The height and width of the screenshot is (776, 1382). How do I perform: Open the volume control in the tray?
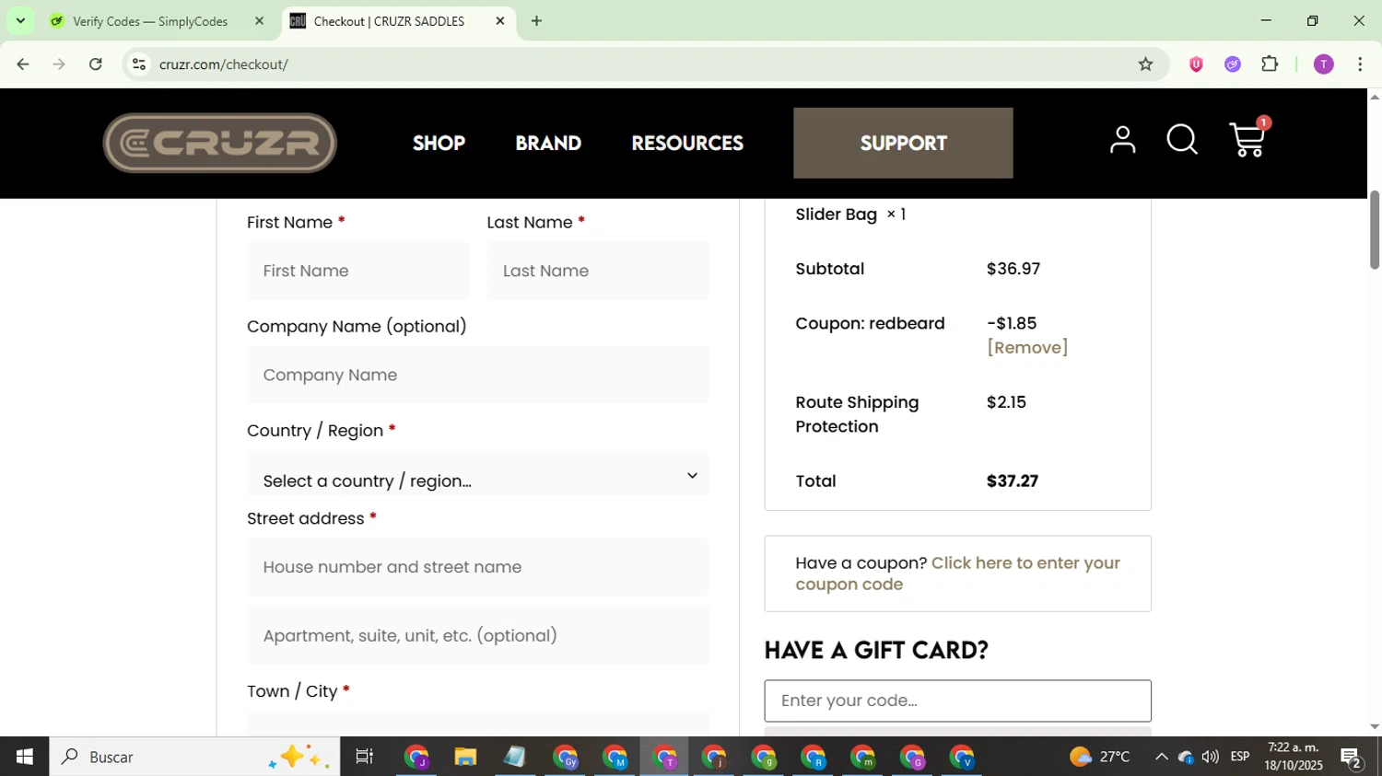pos(1211,757)
